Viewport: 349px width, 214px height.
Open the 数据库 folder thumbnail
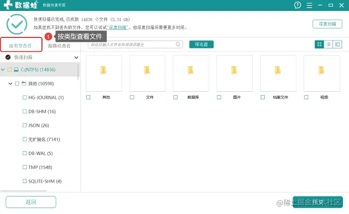191,73
